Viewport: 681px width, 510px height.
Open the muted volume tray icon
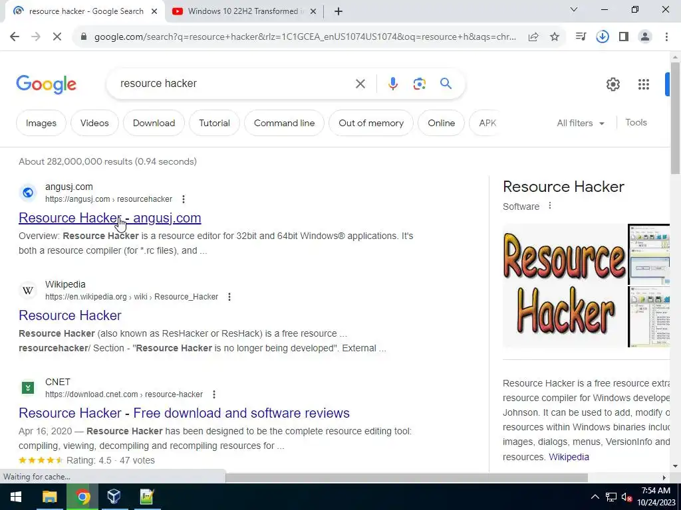tap(626, 497)
